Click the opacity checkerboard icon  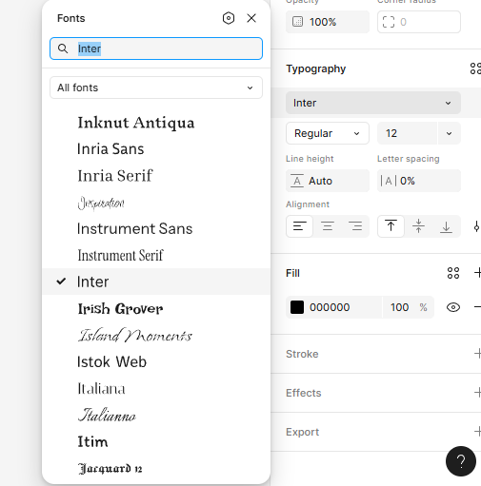click(x=297, y=22)
